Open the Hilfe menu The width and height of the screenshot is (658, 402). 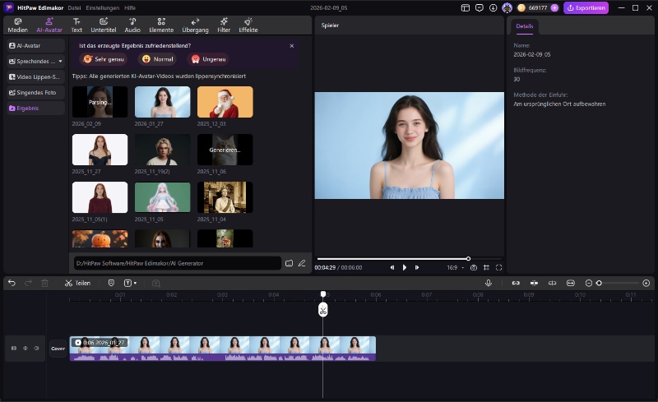[130, 8]
